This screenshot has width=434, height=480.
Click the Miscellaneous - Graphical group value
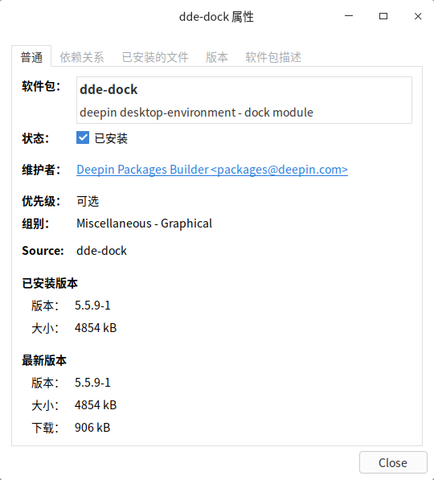click(x=144, y=224)
